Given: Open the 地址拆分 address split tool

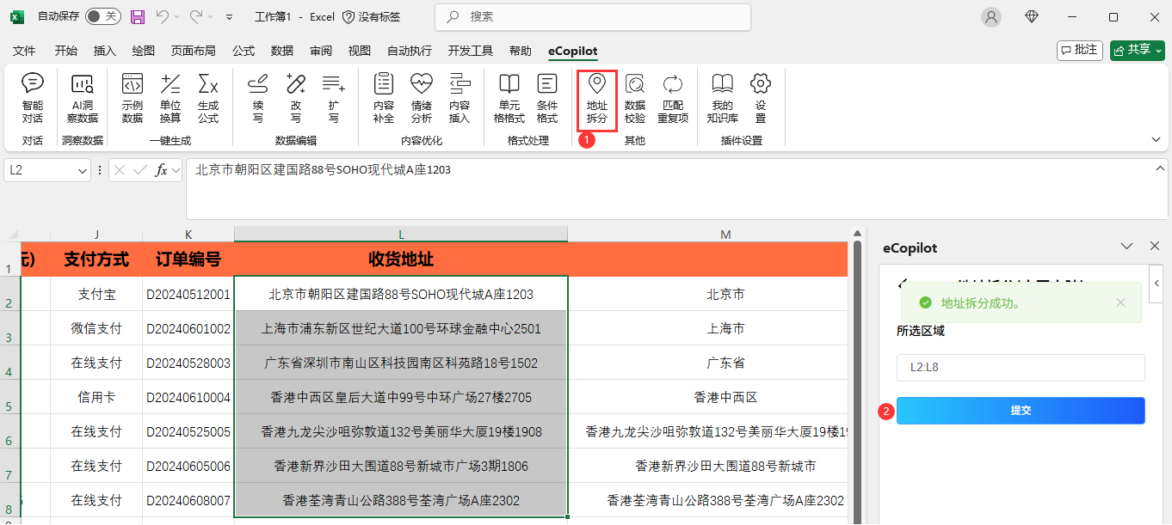Looking at the screenshot, I should point(596,98).
